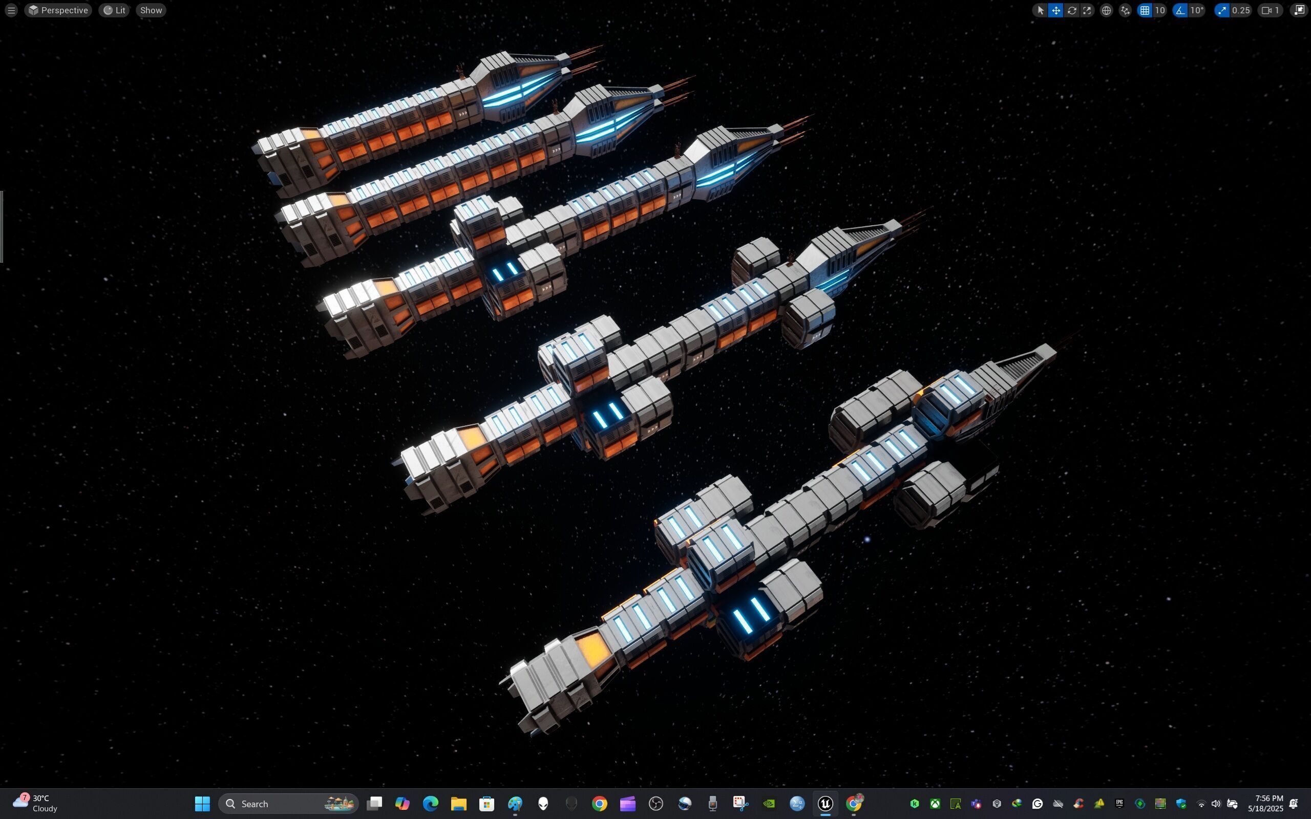Open Microsoft Store from taskbar

tap(487, 804)
